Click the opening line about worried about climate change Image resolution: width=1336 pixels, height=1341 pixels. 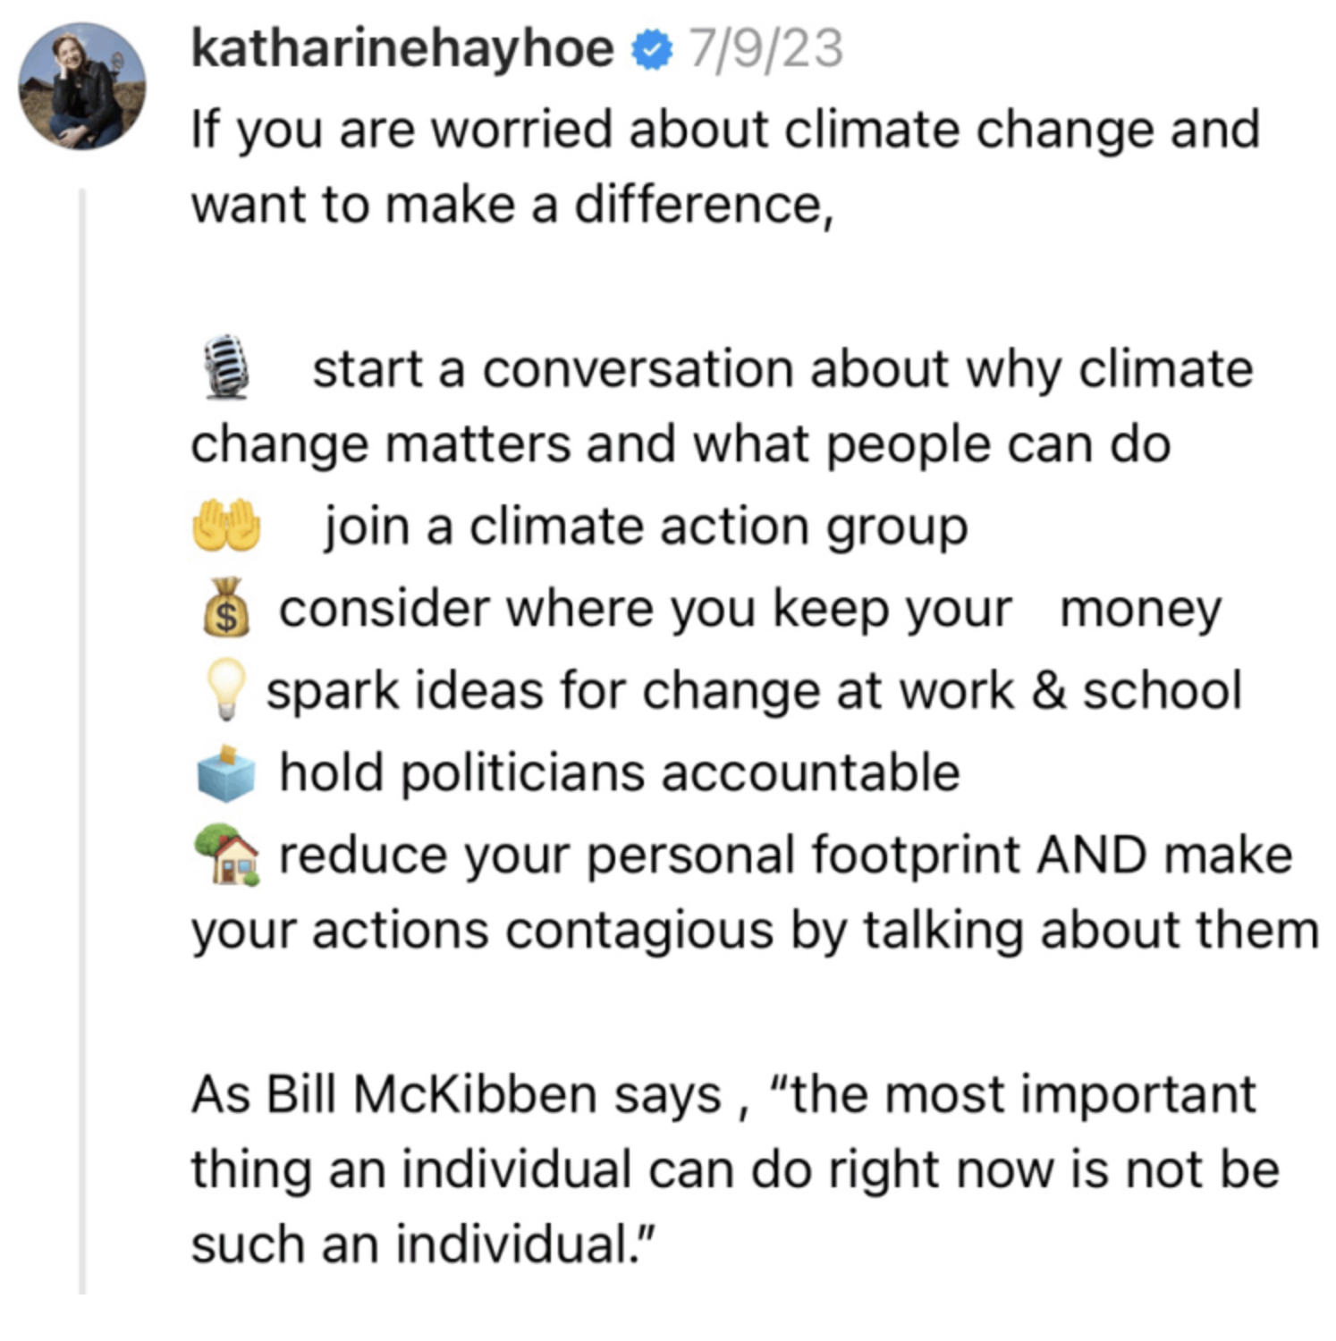[x=724, y=131]
